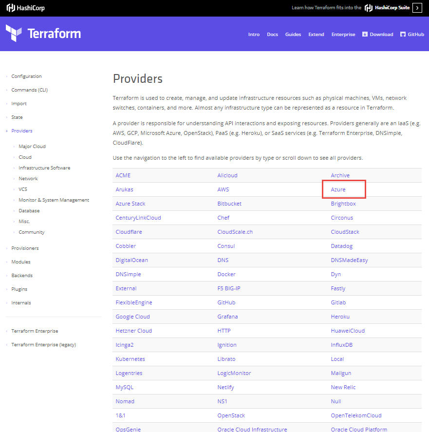Open the Guides navigation item

pos(293,35)
